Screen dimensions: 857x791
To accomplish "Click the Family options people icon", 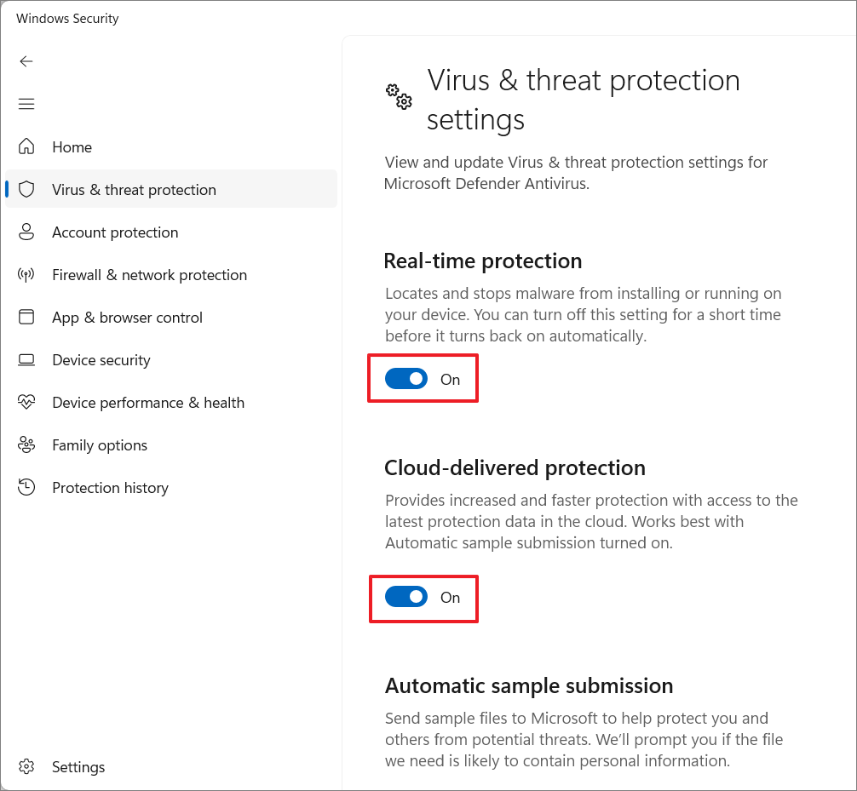I will coord(26,444).
